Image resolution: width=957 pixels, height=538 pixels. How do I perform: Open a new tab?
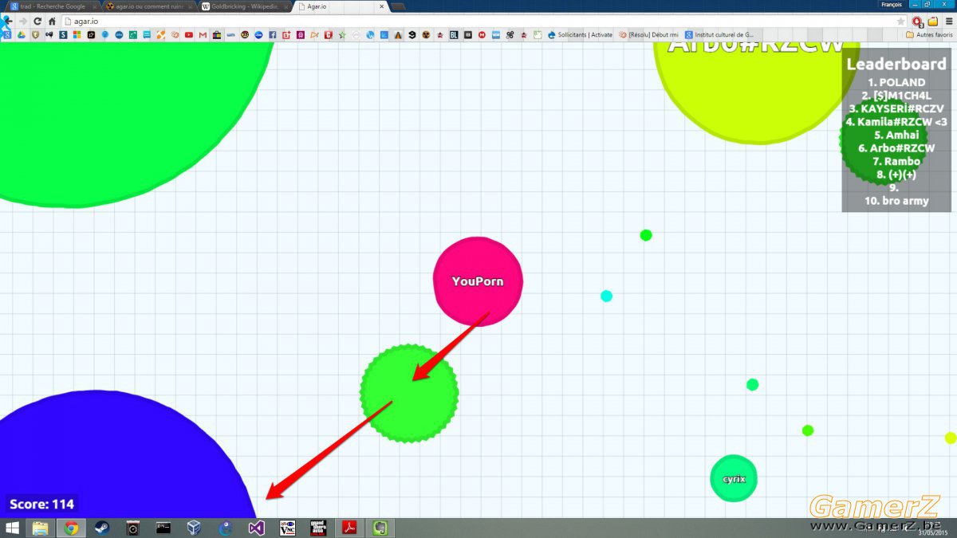398,6
